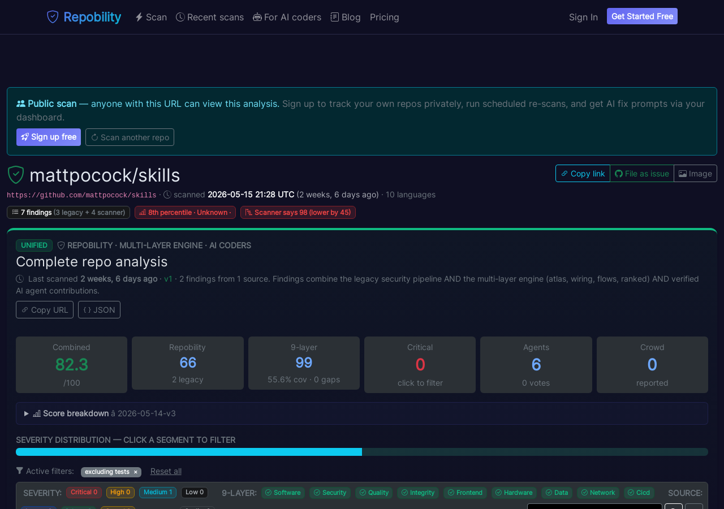Click the Repobility shield logo icon
Image resolution: width=724 pixels, height=509 pixels.
(53, 17)
